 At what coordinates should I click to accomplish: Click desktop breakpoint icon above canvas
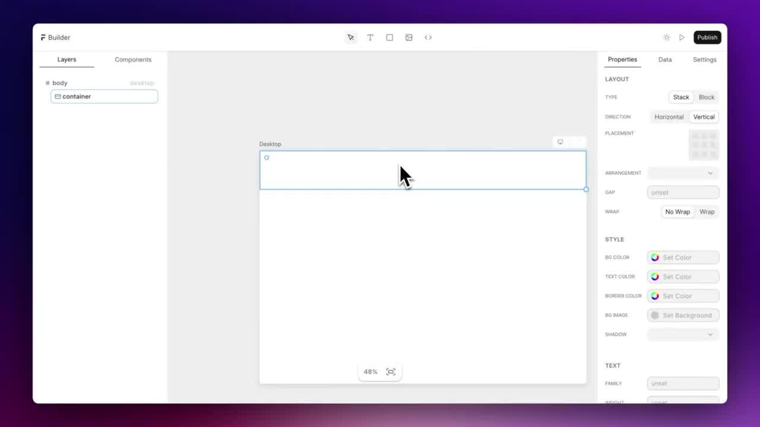tap(560, 142)
